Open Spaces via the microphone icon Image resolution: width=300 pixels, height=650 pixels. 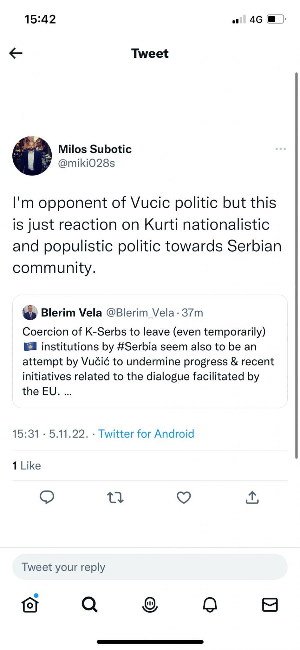point(150,605)
